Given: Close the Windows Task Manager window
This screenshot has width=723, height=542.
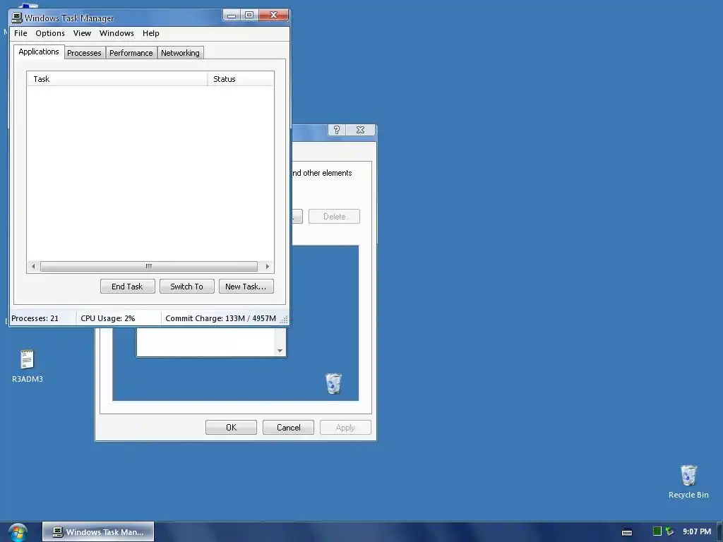Looking at the screenshot, I should tap(273, 16).
